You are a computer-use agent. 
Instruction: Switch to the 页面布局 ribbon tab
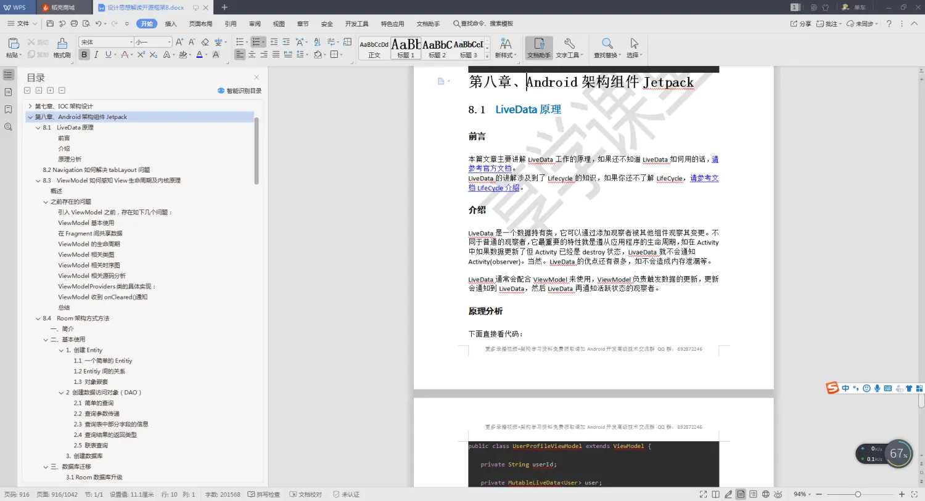200,24
